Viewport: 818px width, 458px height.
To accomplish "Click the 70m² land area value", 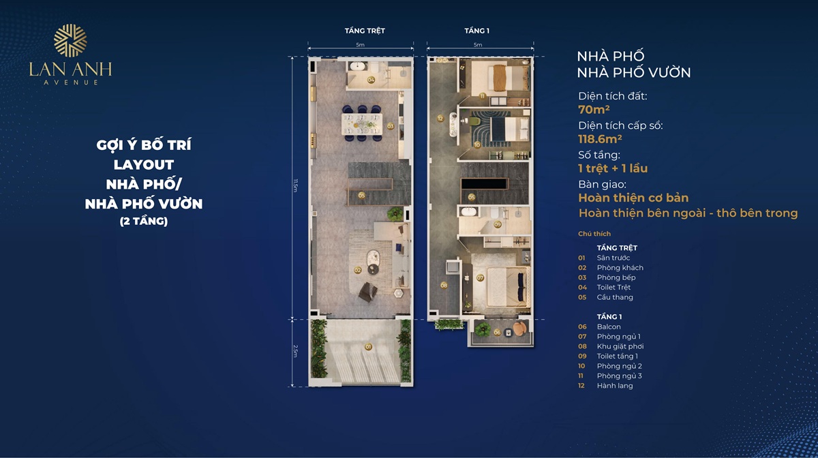I will 593,109.
